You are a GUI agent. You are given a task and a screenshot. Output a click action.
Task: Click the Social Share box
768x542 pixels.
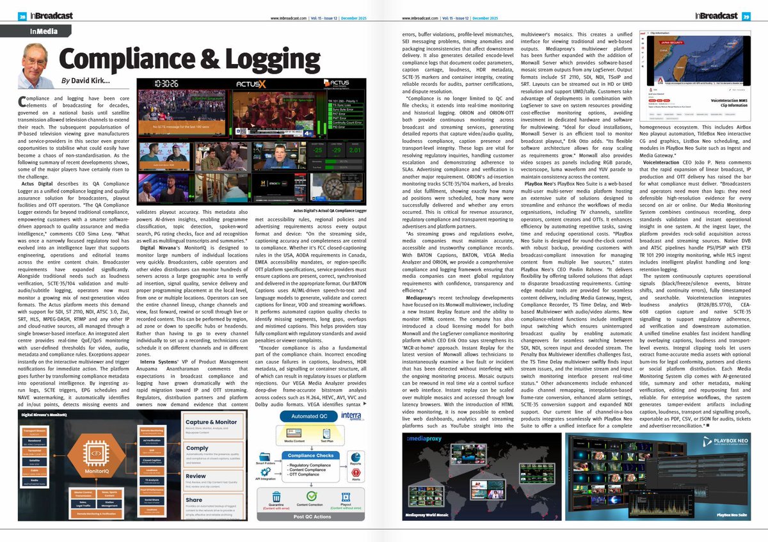(152, 501)
